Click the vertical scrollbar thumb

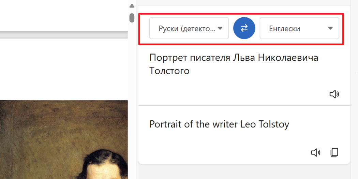(132, 18)
